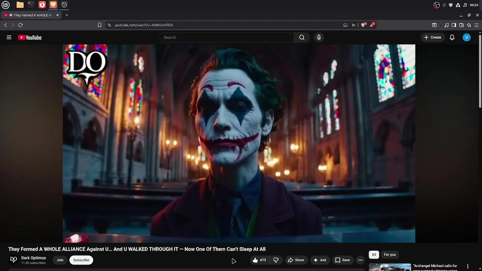This screenshot has width=482, height=271.
Task: Close the YouTube video tab
Action: 57,15
